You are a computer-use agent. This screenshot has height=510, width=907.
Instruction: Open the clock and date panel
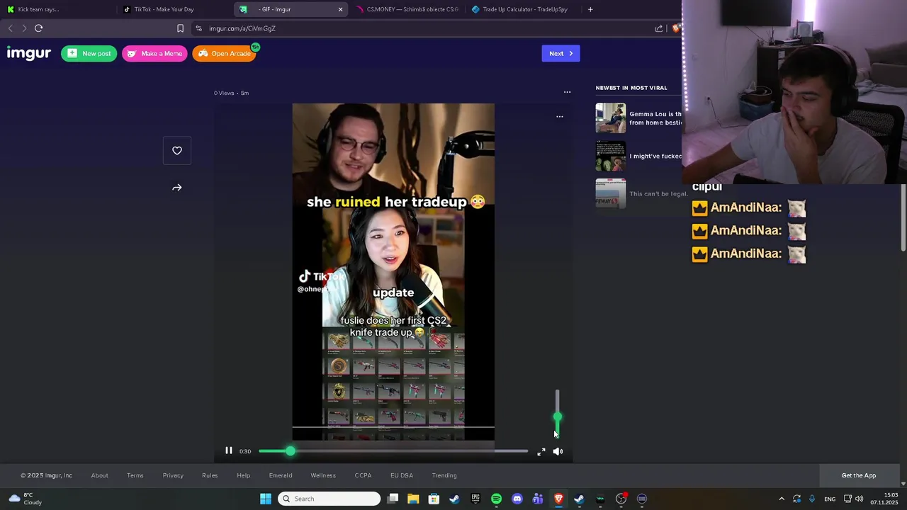click(884, 499)
